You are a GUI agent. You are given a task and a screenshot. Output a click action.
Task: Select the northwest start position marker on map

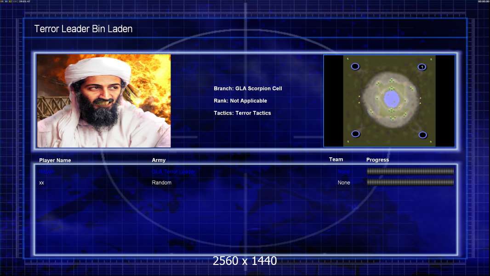click(355, 66)
